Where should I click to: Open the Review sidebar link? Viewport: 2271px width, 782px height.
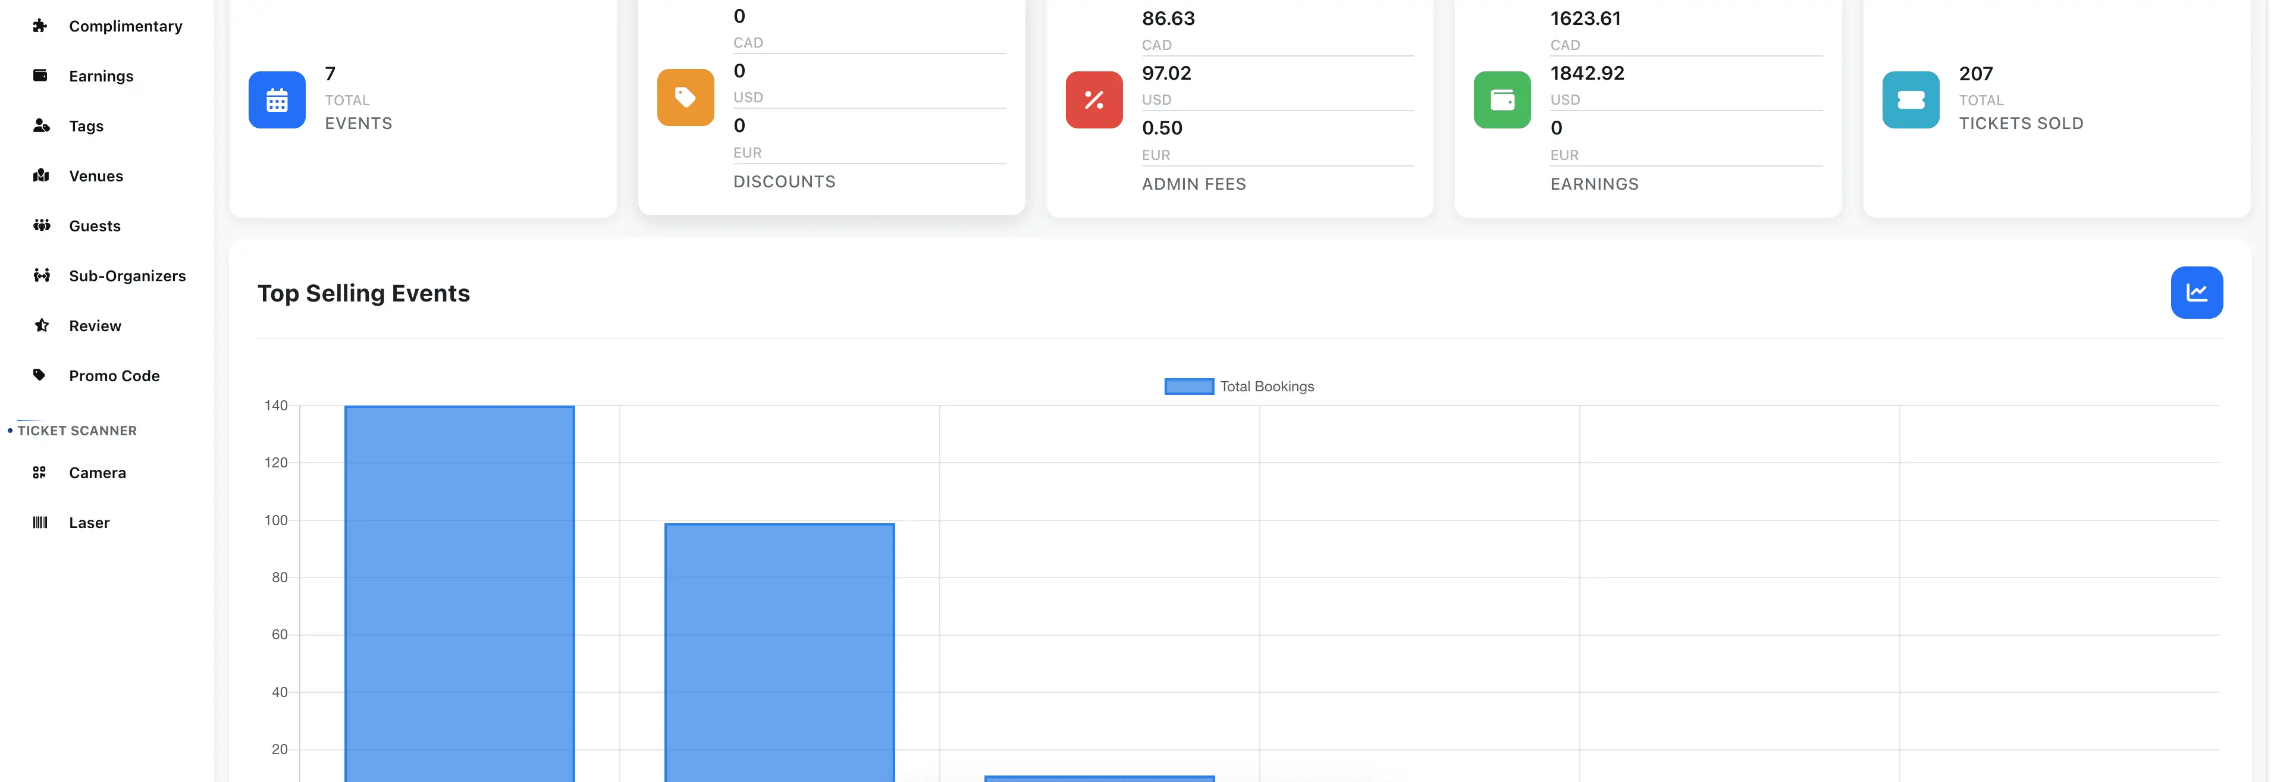click(x=95, y=325)
